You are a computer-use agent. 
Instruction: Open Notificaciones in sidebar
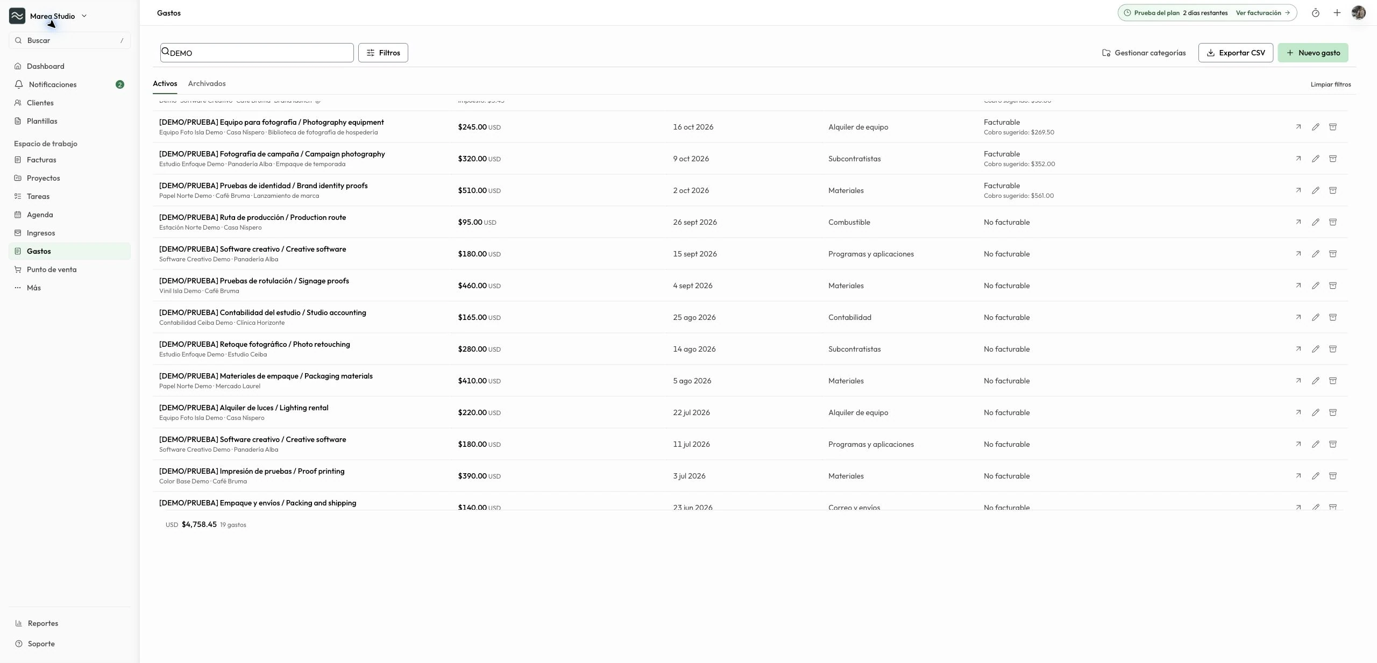69,84
